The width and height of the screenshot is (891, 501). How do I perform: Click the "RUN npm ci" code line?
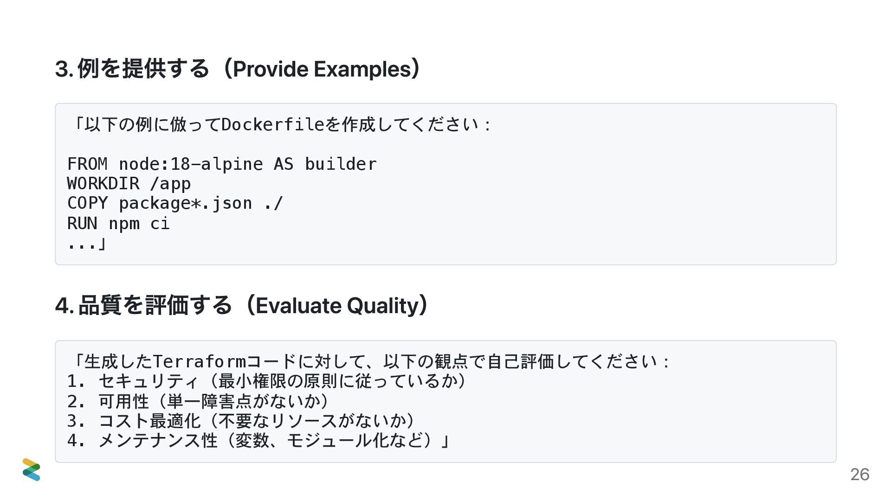point(118,224)
